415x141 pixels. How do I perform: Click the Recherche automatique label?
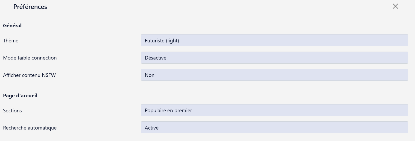pyautogui.click(x=30, y=128)
